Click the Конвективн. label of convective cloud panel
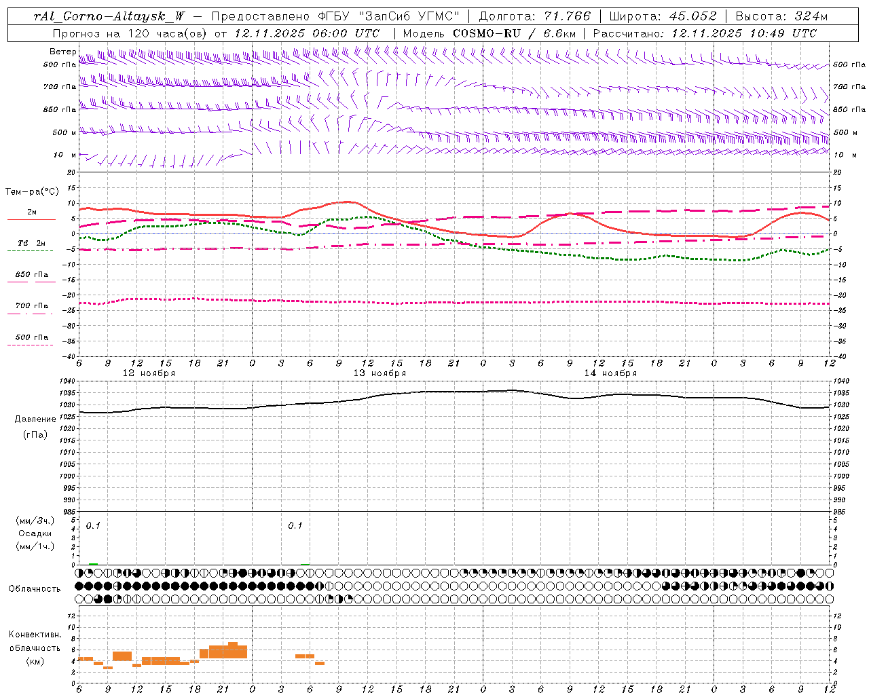The height and width of the screenshot is (695, 869). (x=35, y=635)
